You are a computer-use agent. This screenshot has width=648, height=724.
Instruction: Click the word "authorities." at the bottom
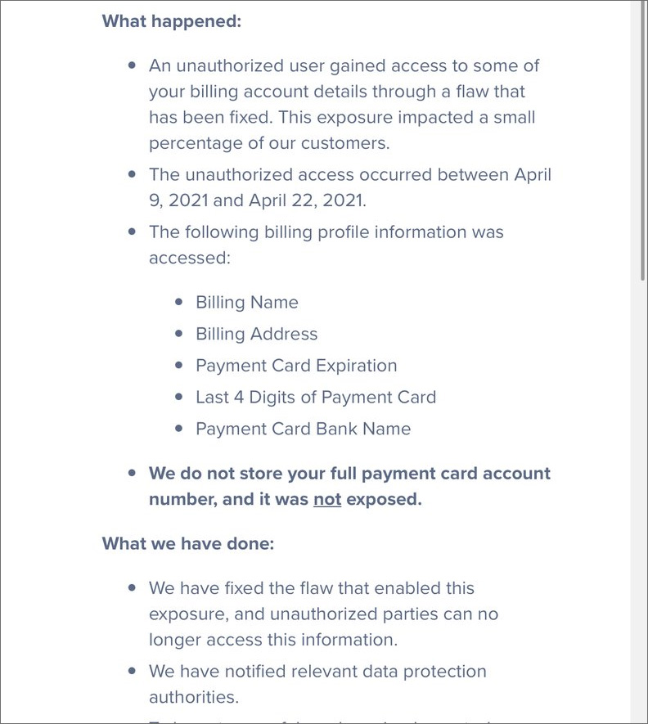194,697
